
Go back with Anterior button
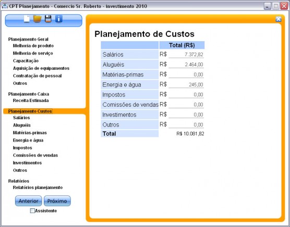[29, 201]
